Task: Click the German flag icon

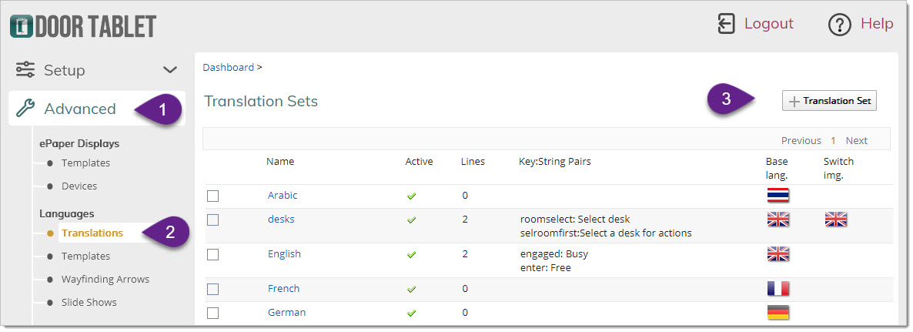Action: pos(778,313)
